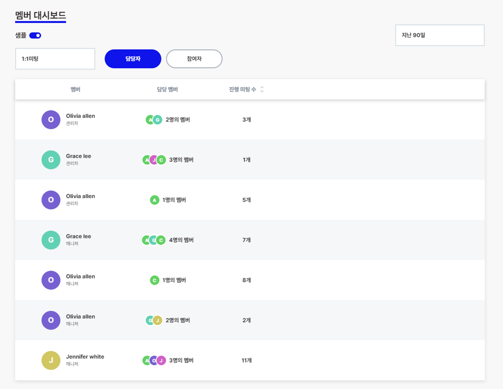Click the Olivia allen name in the 5개 row
The image size is (503, 389).
tap(81, 196)
